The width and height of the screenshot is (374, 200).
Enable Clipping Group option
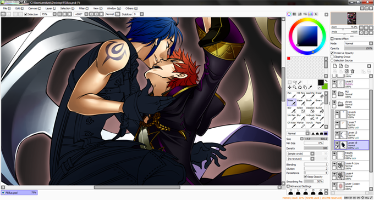click(x=332, y=57)
